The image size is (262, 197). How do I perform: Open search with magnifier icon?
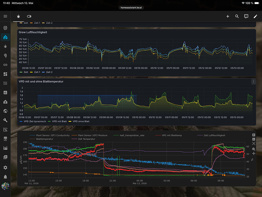coord(237,16)
